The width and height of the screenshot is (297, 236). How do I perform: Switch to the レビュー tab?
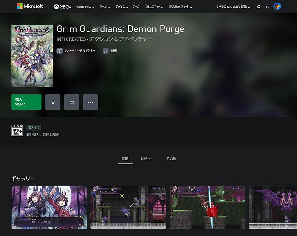(x=147, y=159)
